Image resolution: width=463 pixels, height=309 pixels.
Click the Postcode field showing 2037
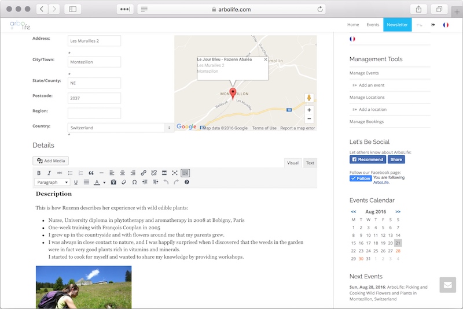click(94, 98)
